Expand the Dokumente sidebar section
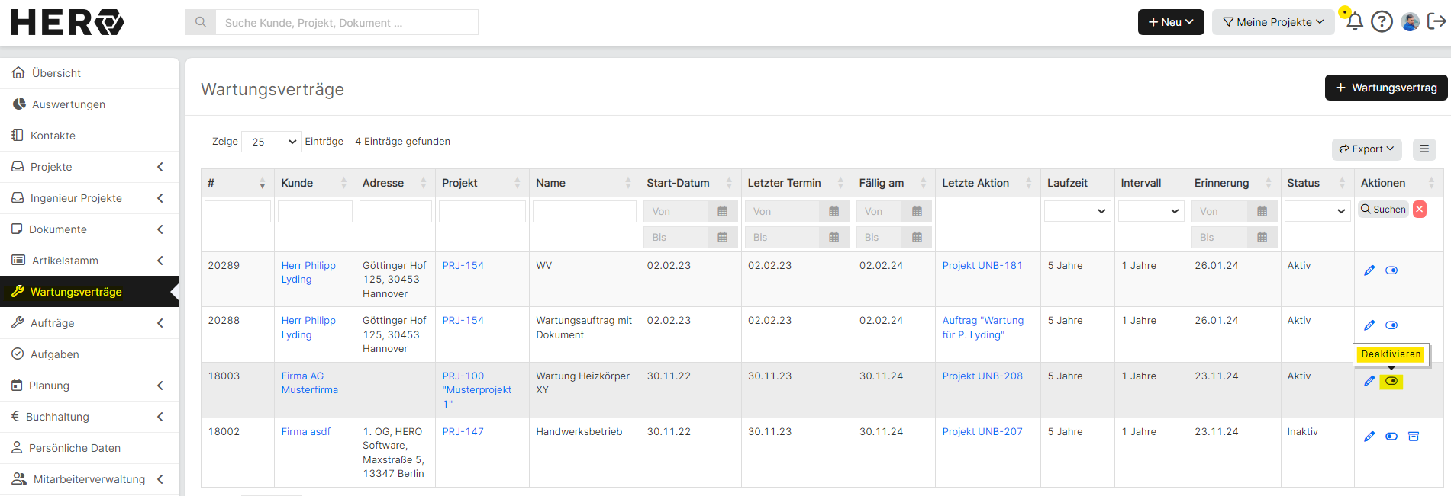This screenshot has height=496, width=1451. pos(89,229)
